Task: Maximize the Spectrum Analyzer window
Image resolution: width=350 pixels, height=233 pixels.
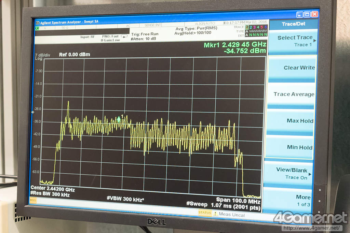Action: pos(307,14)
